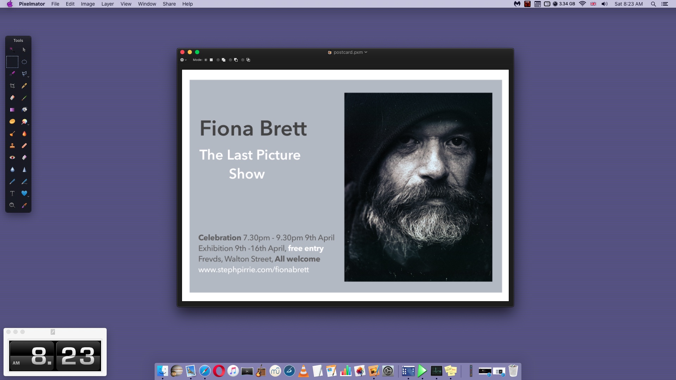Open Safari from the dock
This screenshot has height=380, width=676.
coord(205,371)
